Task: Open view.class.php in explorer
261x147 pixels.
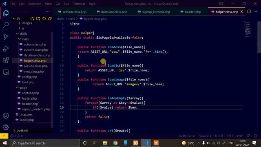Action: (x=33, y=71)
